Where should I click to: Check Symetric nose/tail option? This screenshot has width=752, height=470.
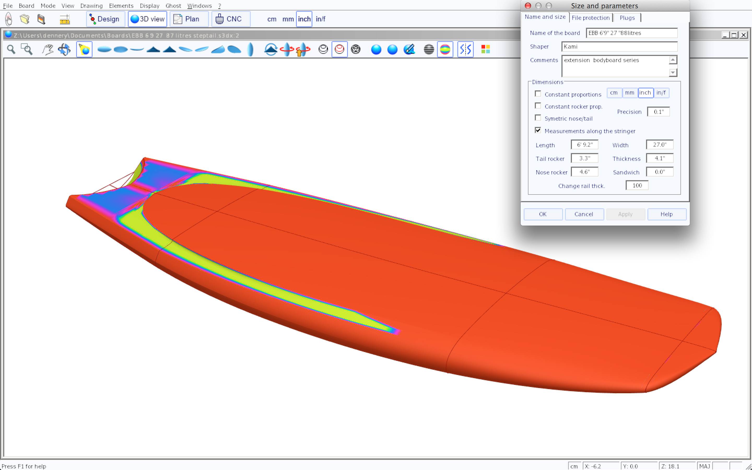click(538, 118)
